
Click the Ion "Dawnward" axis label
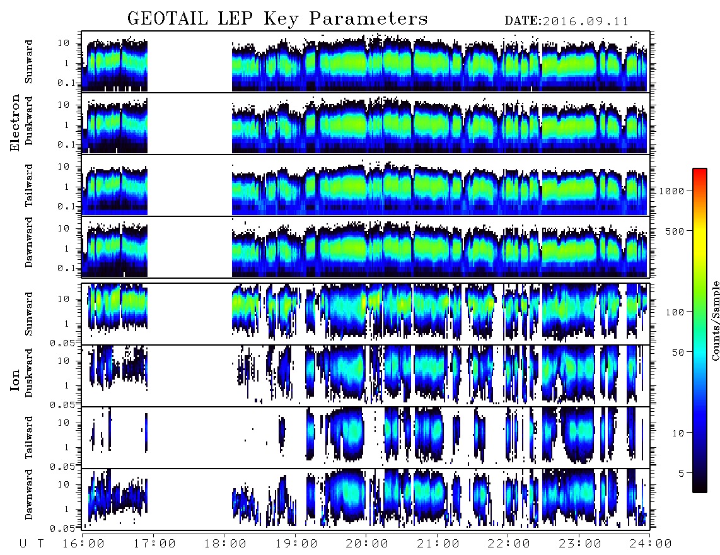point(29,494)
